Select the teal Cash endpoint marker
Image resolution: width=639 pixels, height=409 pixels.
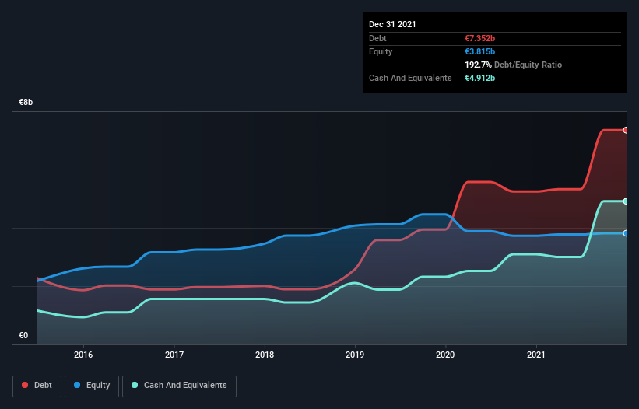[626, 201]
